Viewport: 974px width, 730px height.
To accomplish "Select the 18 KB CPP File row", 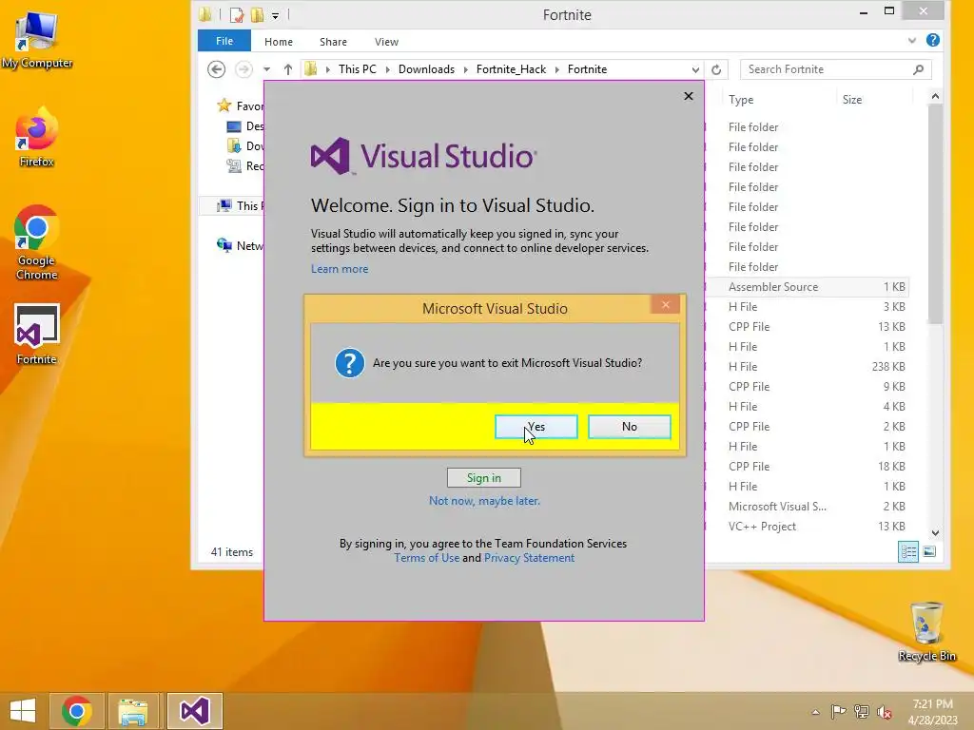I will (808, 466).
